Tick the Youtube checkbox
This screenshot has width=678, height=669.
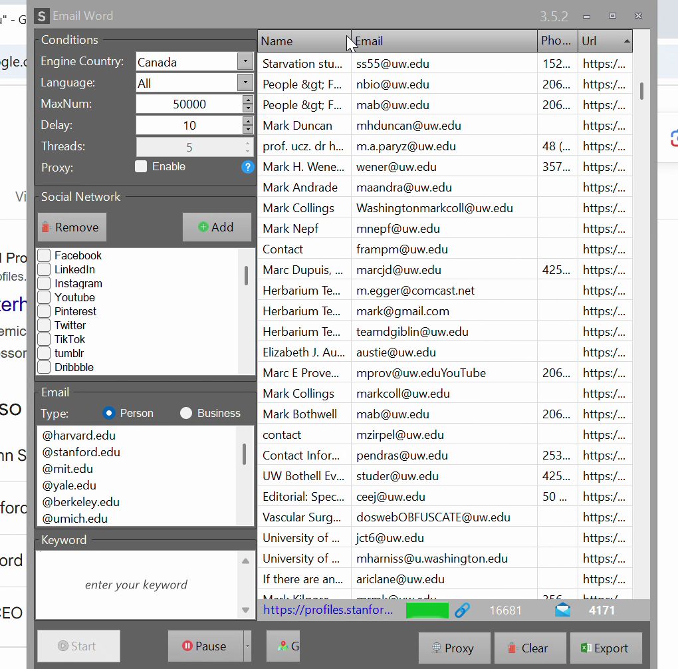pyautogui.click(x=44, y=297)
